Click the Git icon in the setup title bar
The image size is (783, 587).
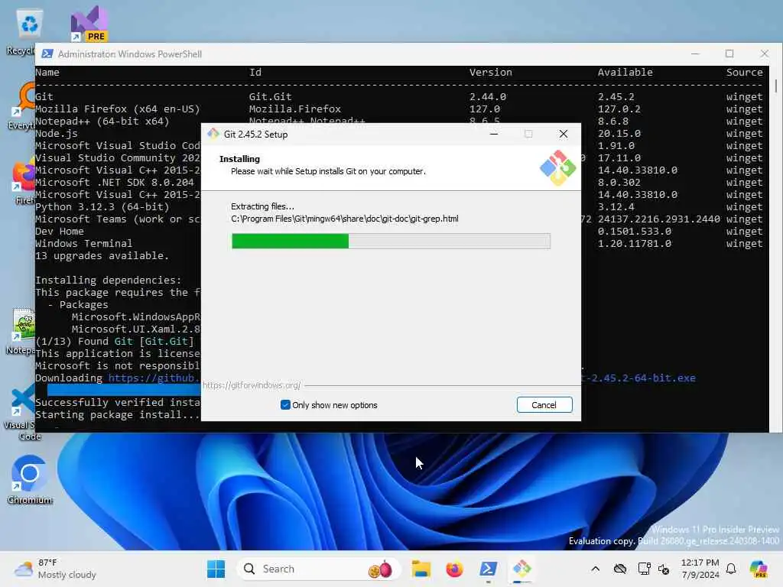coord(213,134)
